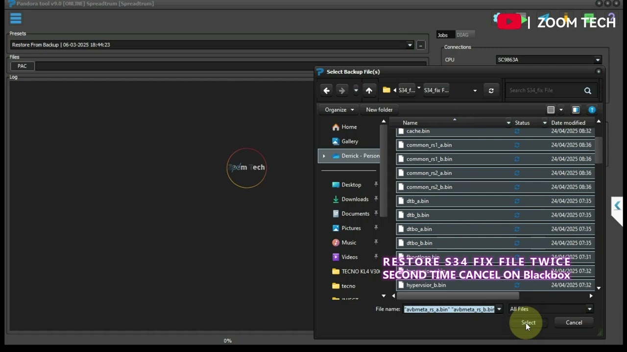Go forward in file dialog navigation
Viewport: 627px width, 352px height.
coord(342,90)
